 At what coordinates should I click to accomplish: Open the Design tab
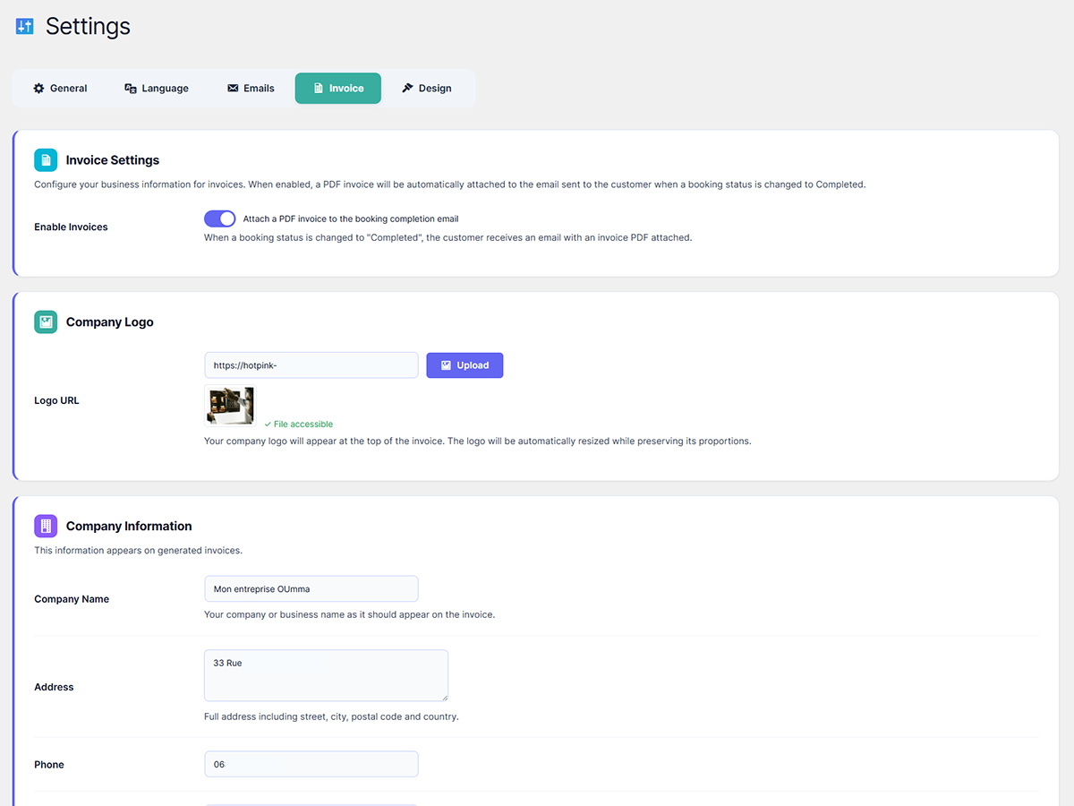tap(426, 89)
